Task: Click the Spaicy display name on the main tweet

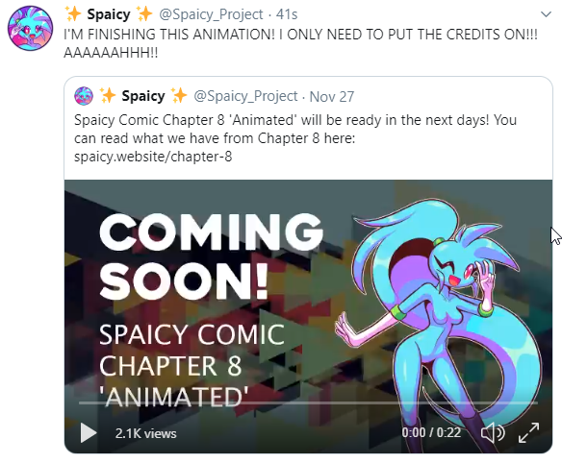Action: pyautogui.click(x=109, y=14)
